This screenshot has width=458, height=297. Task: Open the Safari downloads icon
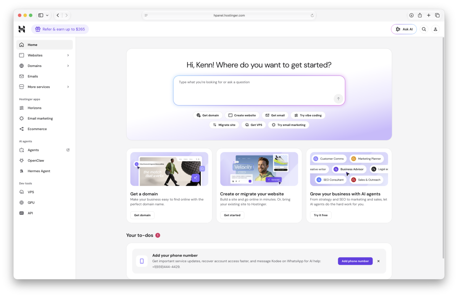point(411,15)
